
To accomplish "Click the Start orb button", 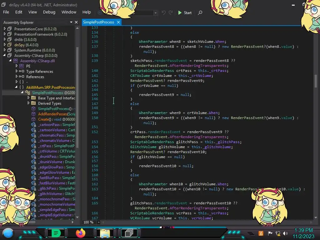I will click(8, 233).
